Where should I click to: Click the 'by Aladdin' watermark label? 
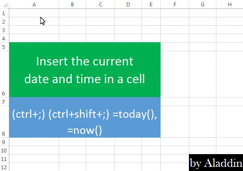(x=216, y=163)
